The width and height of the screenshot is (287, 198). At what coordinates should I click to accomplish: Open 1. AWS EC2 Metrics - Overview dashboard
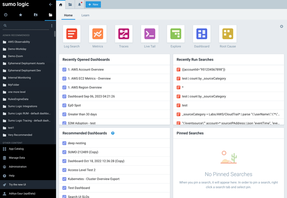pyautogui.click(x=114, y=78)
